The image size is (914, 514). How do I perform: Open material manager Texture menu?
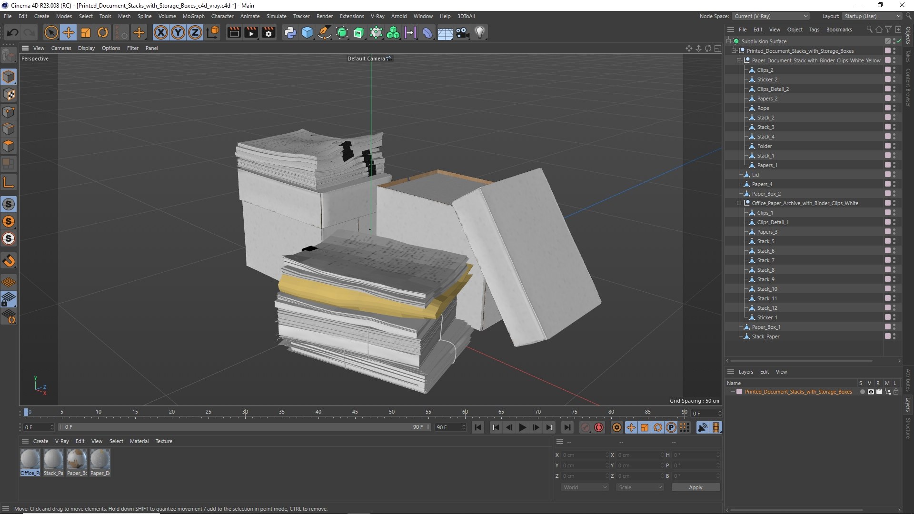(164, 441)
